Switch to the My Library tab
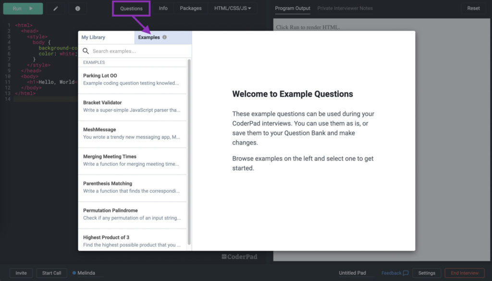The image size is (492, 281). [94, 37]
